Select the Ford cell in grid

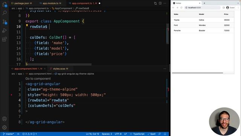coord(176,25)
